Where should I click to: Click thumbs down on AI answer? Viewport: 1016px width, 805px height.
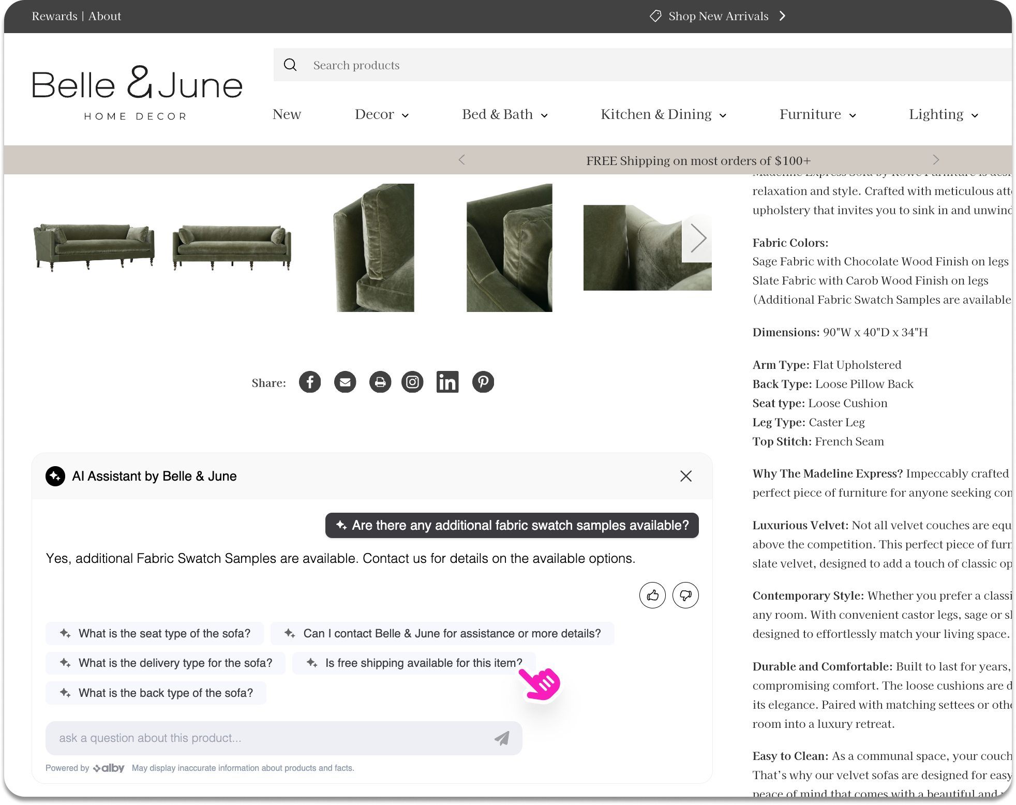(x=685, y=595)
